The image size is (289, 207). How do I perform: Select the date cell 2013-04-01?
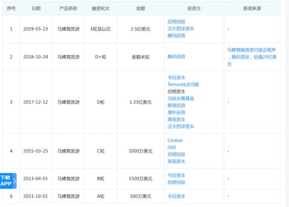(x=36, y=179)
